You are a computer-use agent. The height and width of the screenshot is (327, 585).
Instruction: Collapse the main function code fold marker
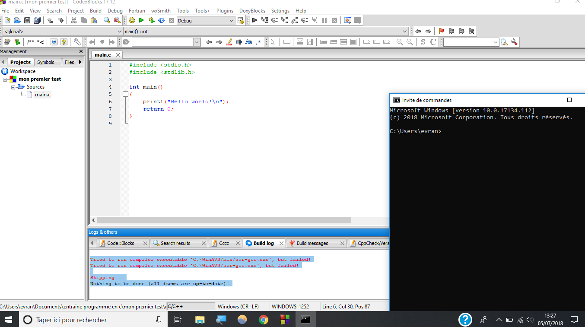(x=124, y=94)
